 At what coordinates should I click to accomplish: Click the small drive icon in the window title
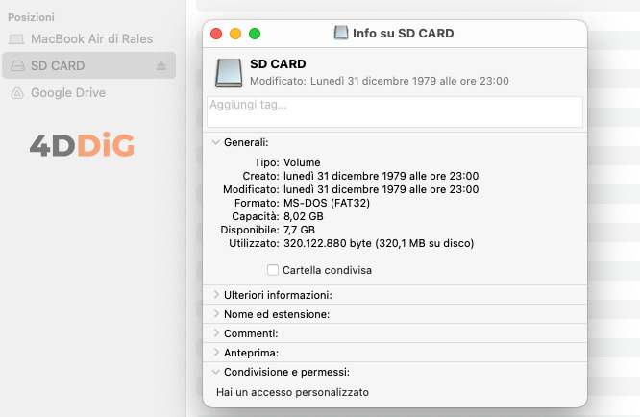point(341,33)
